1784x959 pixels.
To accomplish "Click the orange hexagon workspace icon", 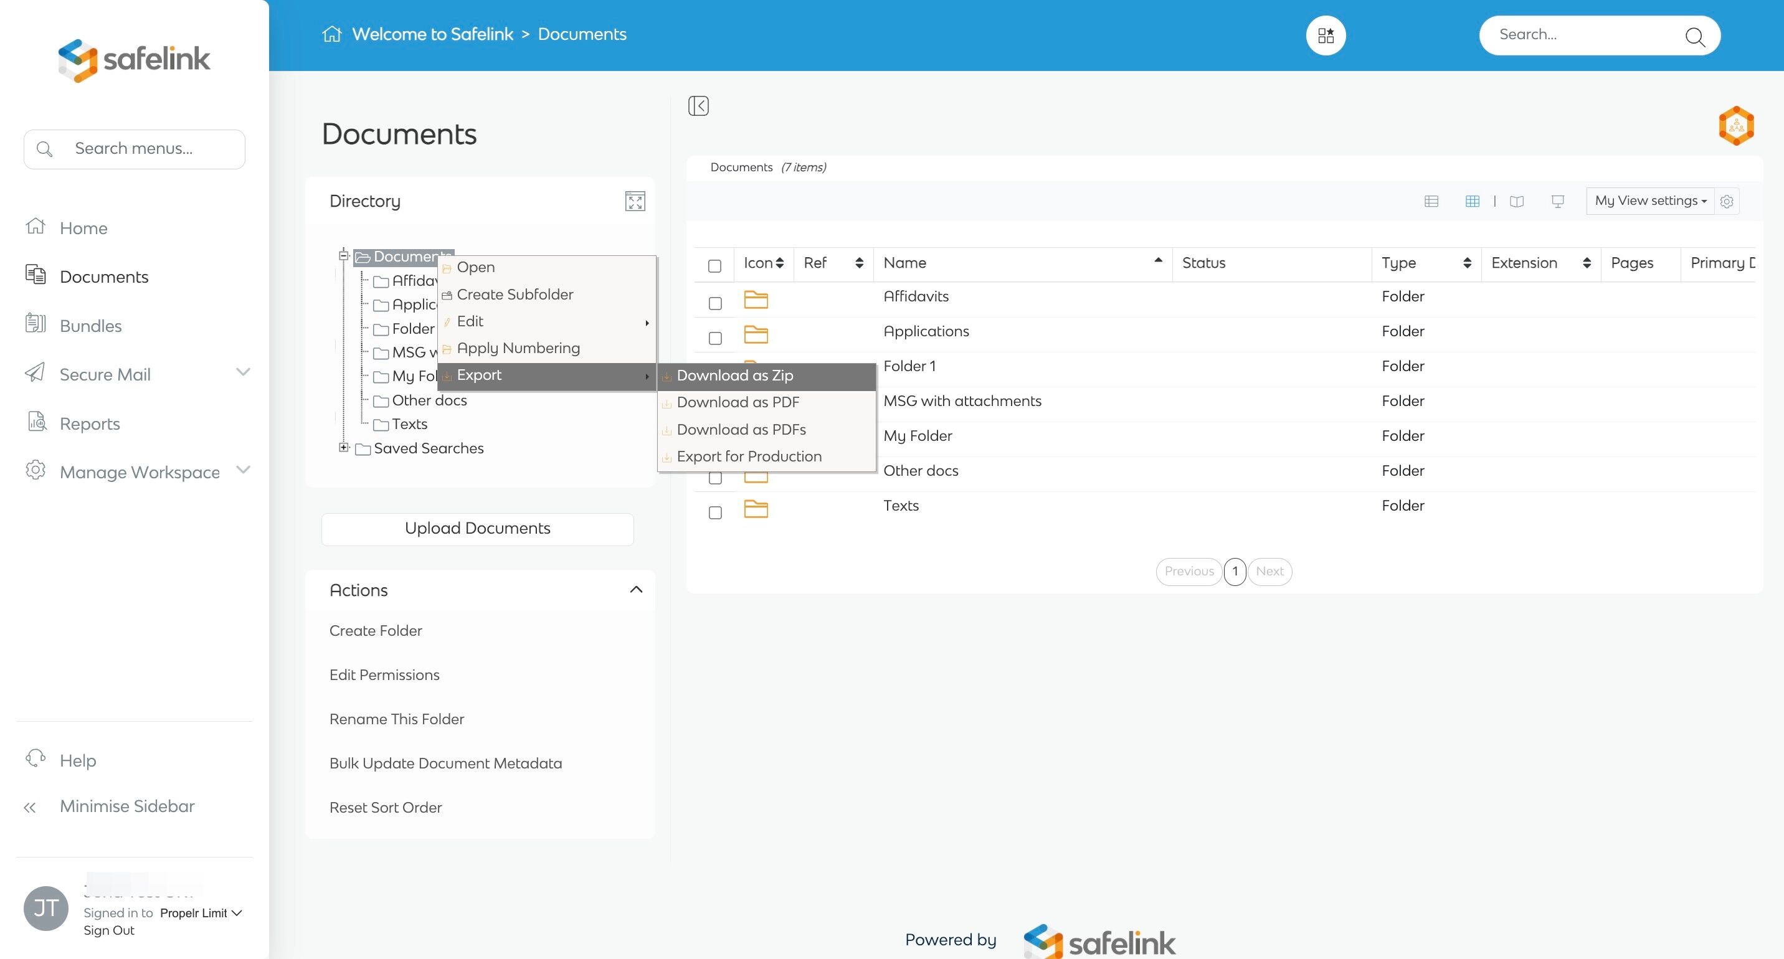I will [x=1735, y=125].
